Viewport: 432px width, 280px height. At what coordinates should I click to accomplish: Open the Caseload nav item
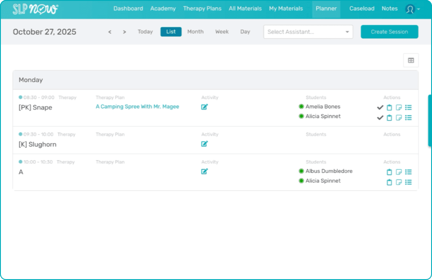[x=362, y=9]
